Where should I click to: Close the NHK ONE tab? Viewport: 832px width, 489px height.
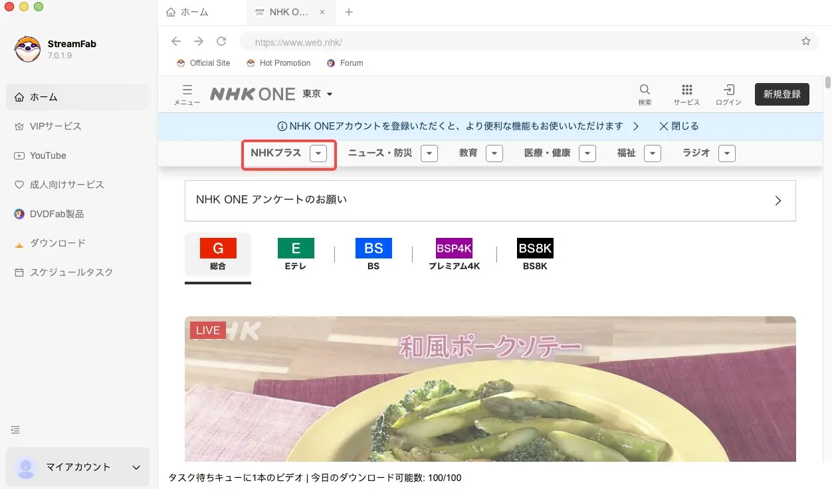click(322, 12)
